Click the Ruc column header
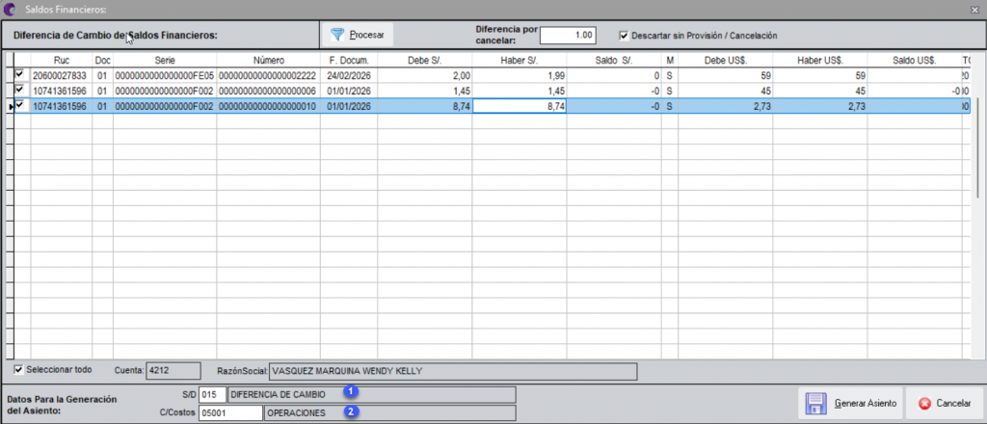The width and height of the screenshot is (987, 424). point(62,61)
